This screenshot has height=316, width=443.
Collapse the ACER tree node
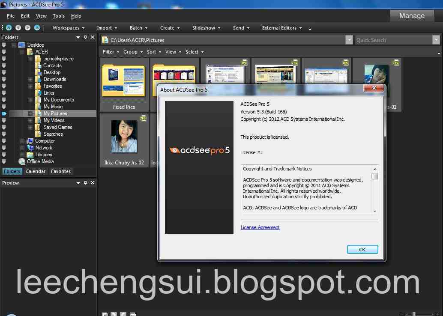[22, 52]
